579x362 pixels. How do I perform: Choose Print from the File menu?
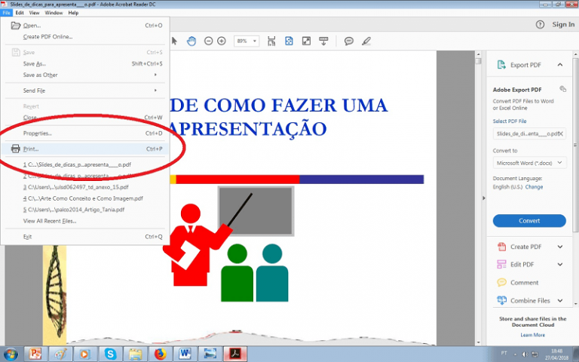(31, 149)
